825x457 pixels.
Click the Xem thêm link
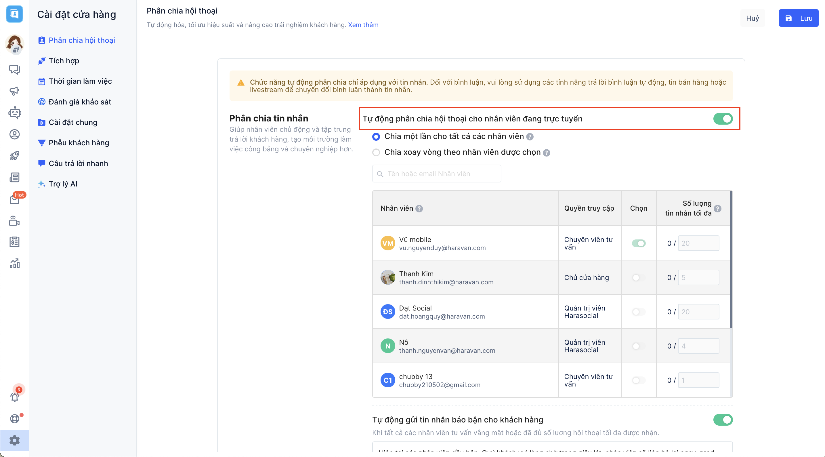click(363, 25)
